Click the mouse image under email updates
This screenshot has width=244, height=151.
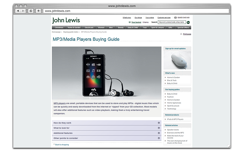177,60
